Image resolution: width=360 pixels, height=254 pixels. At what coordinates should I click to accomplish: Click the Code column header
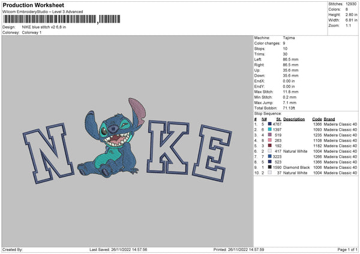[x=317, y=119]
